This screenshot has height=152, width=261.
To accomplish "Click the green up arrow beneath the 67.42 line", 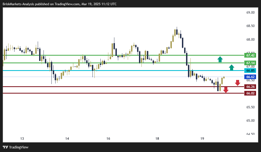I will (220, 59).
